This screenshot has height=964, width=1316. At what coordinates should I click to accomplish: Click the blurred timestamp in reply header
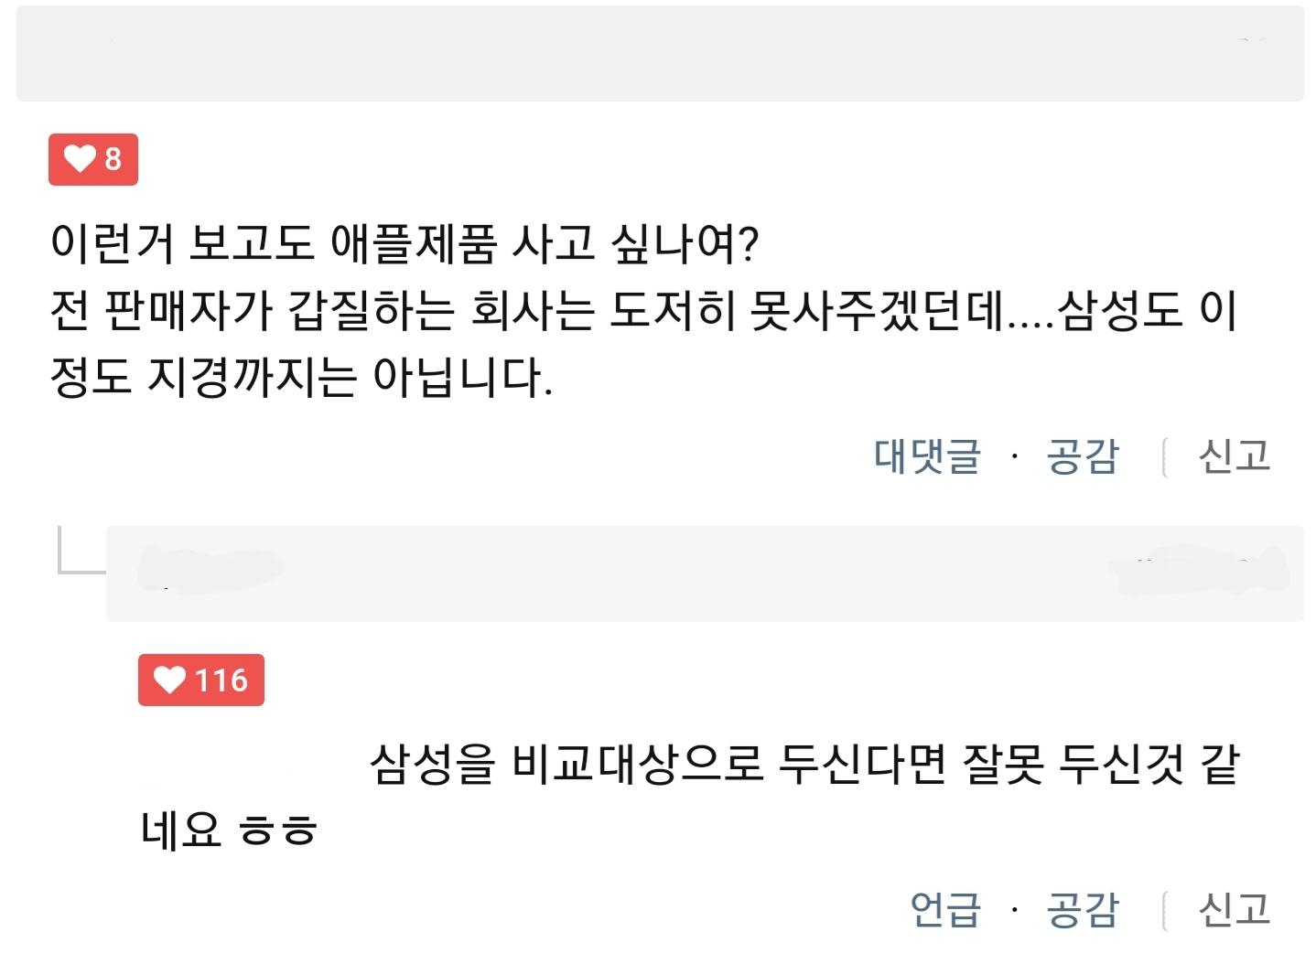tap(1199, 571)
